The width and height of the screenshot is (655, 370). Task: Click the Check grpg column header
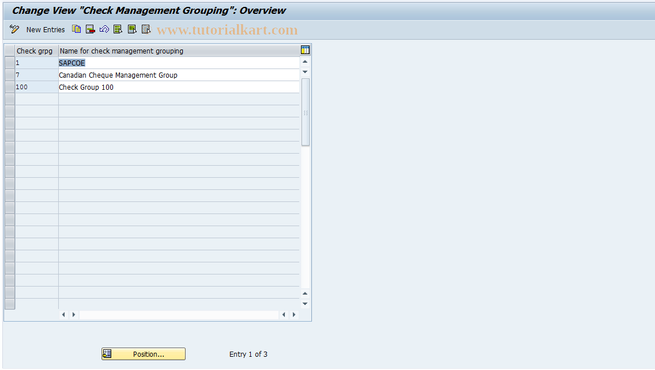(x=36, y=51)
